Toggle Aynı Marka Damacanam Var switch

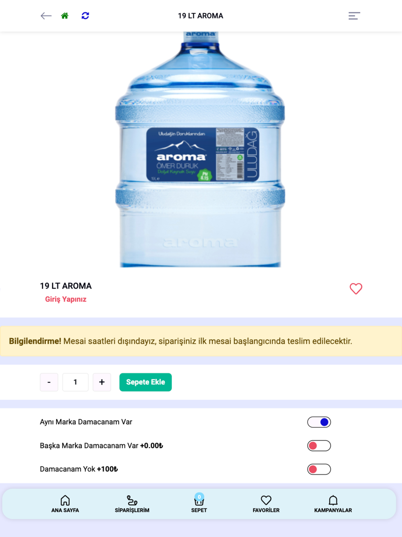[x=319, y=422]
